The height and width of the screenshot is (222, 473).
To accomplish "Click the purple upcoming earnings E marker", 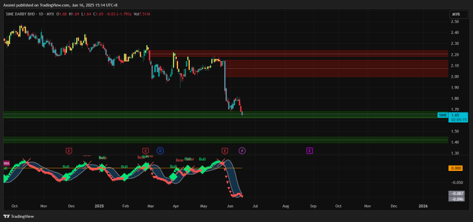I will click(309, 151).
